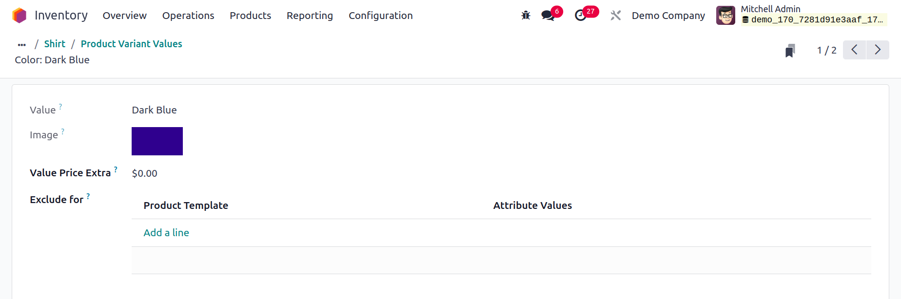901x299 pixels.
Task: Open the Inventory app home icon
Action: pyautogui.click(x=20, y=16)
